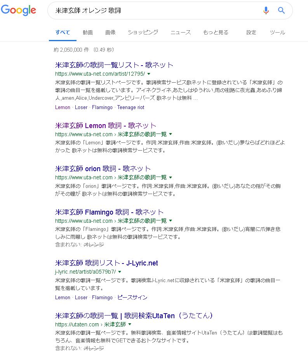The image size is (308, 352).
Task: Start voice search with microphone icon
Action: (x=266, y=10)
